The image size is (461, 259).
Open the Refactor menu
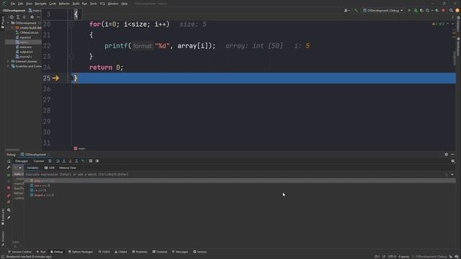[x=64, y=4]
